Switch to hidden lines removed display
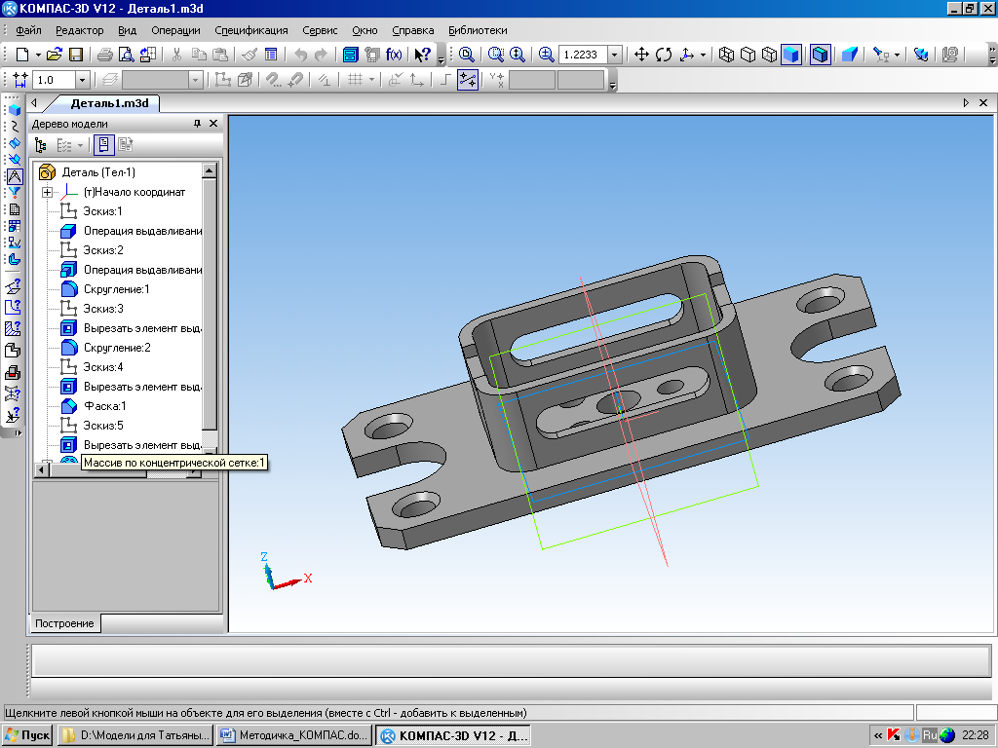998x748 pixels. [748, 55]
